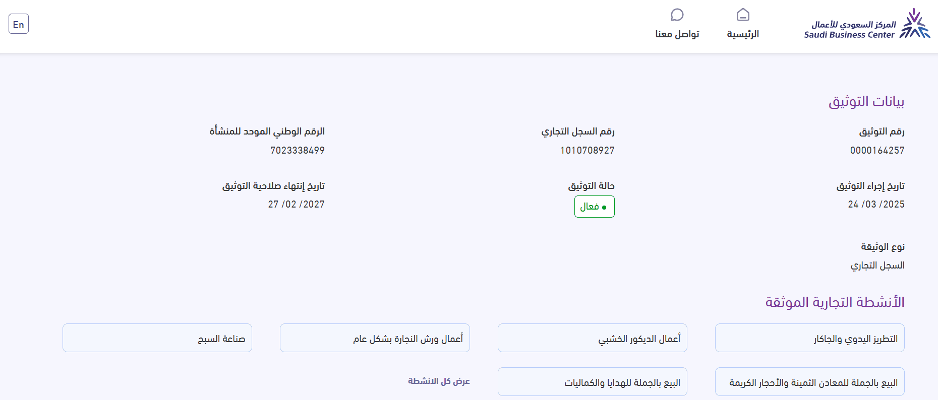Click the expiry date 27/02/2027
The height and width of the screenshot is (400, 938).
point(296,204)
